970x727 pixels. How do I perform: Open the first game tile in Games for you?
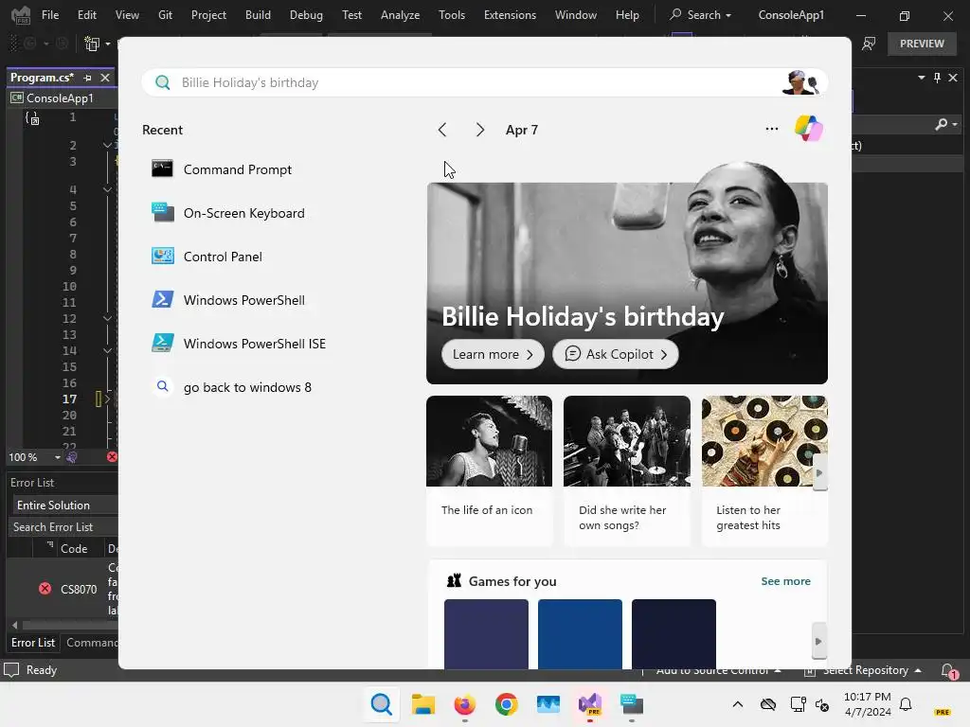[486, 633]
